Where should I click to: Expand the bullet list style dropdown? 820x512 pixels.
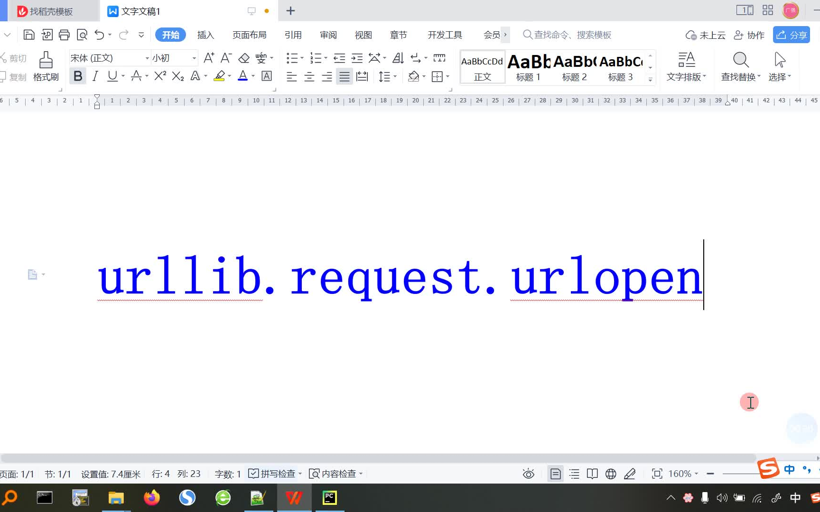(302, 58)
